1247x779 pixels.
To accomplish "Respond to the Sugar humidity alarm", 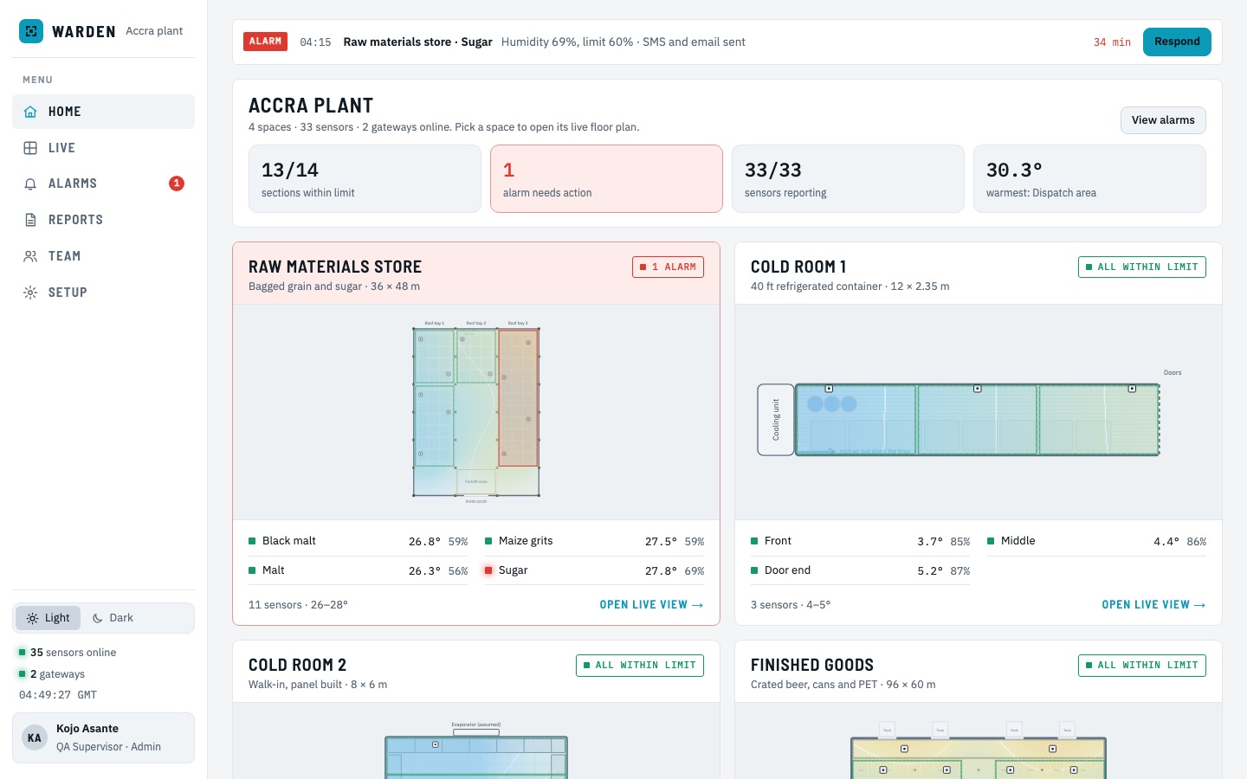I will [1177, 42].
